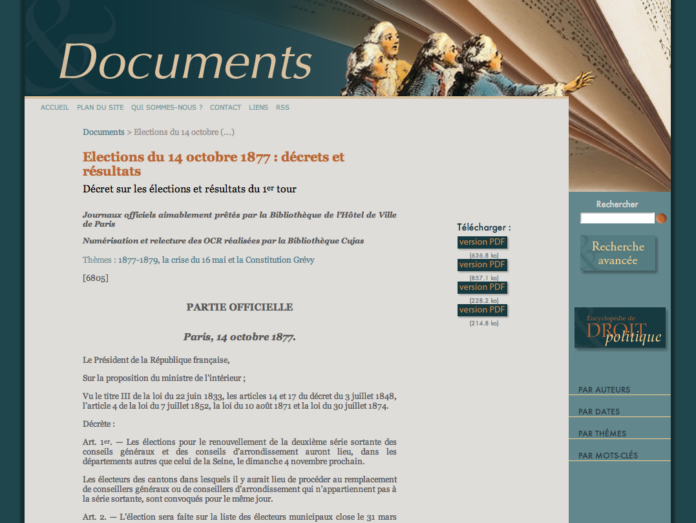The height and width of the screenshot is (523, 696).
Task: Click the orange search submit button
Action: pyautogui.click(x=661, y=218)
